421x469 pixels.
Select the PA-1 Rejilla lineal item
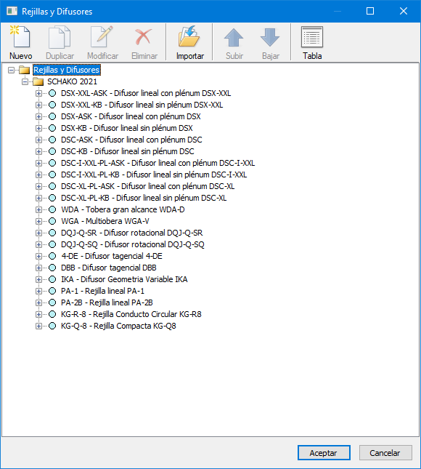click(x=103, y=291)
